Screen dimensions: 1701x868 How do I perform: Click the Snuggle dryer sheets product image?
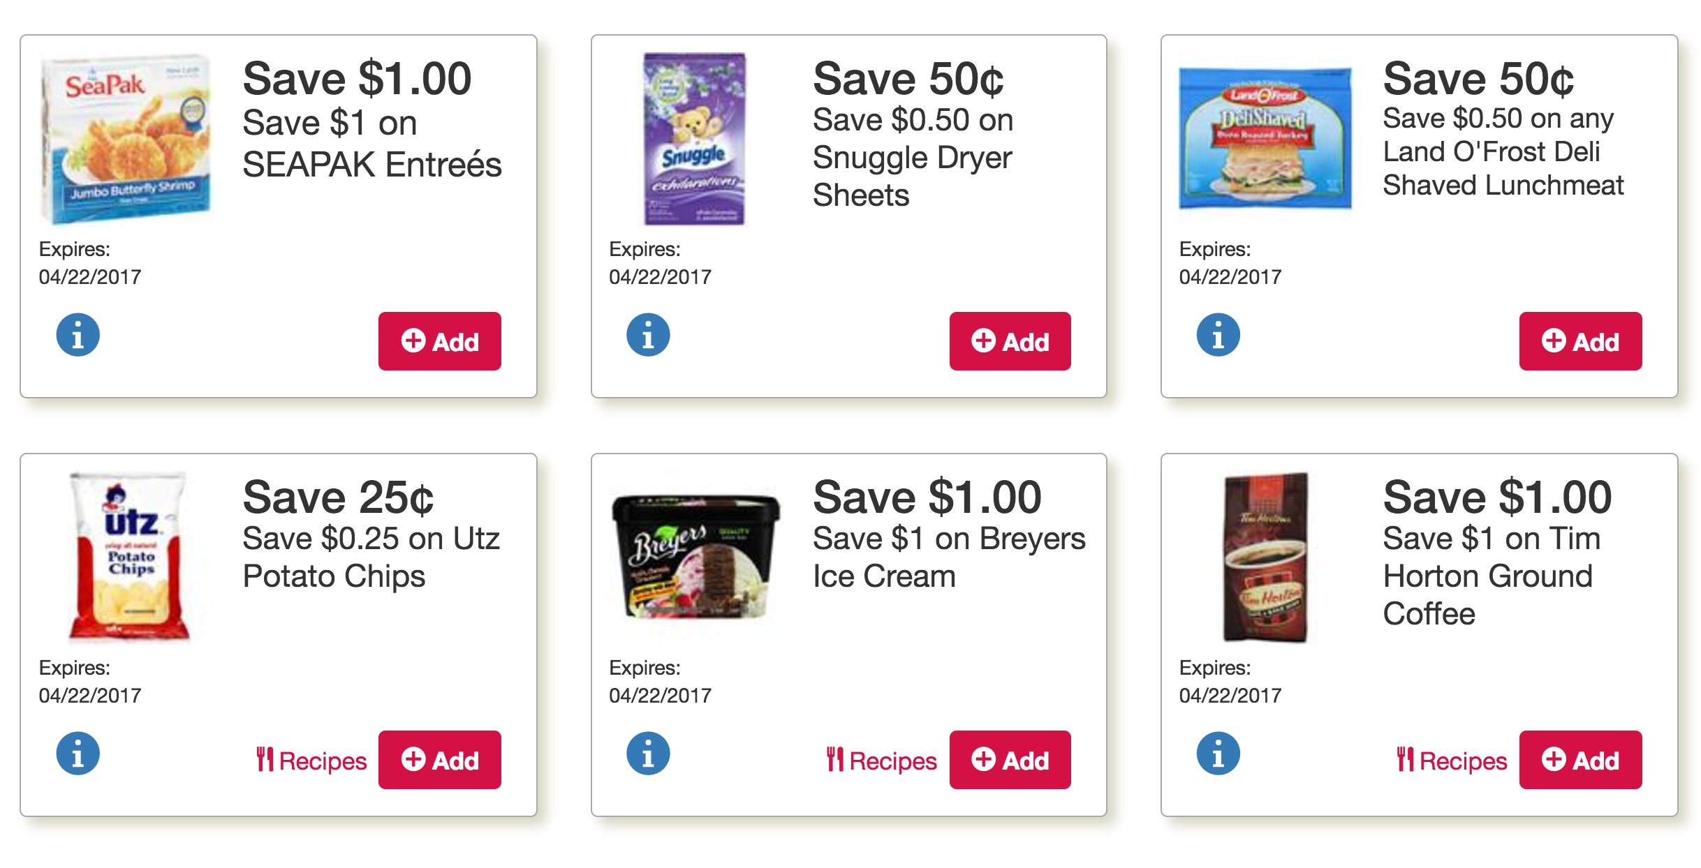(x=695, y=139)
